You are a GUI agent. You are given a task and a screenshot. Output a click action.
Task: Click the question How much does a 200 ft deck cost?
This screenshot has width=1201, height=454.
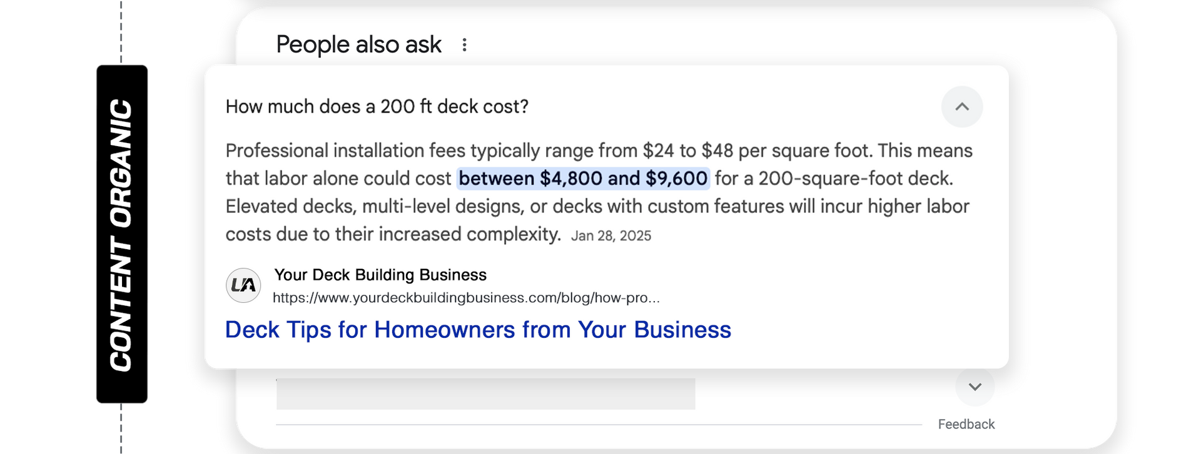pos(377,107)
